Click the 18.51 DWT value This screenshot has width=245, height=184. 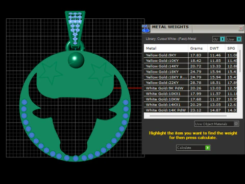coord(215,83)
